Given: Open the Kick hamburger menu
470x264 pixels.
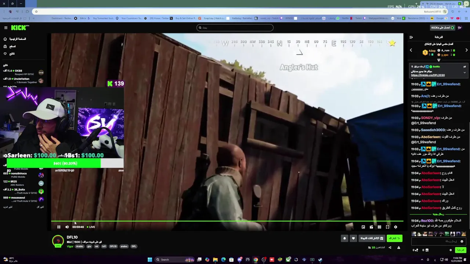Looking at the screenshot, I should click(6, 27).
